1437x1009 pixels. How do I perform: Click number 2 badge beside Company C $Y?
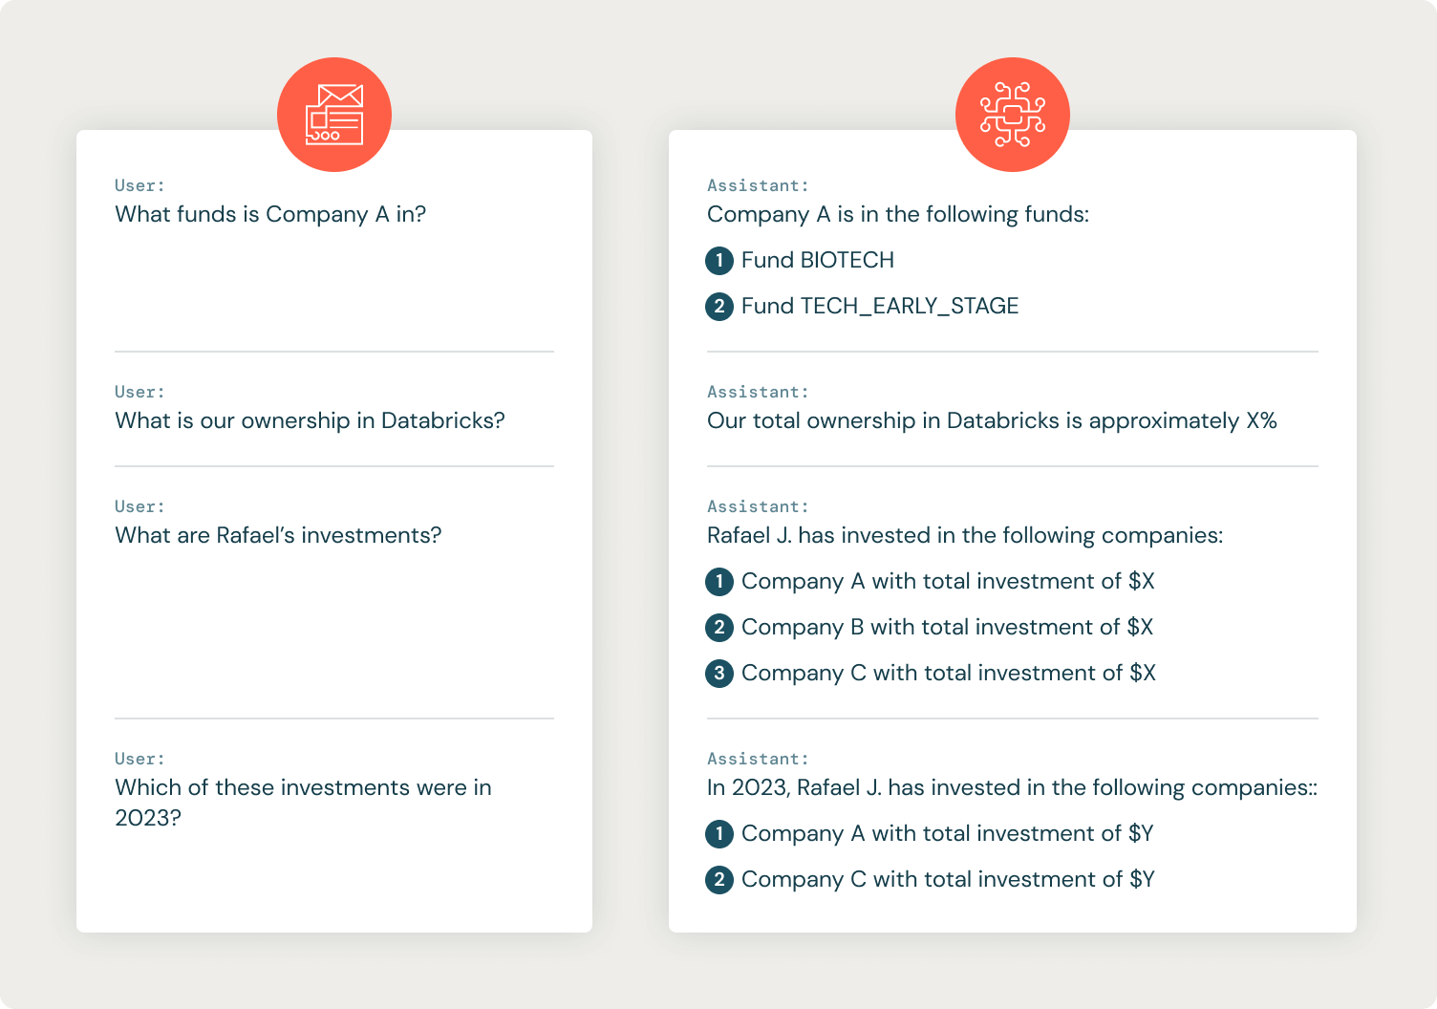pyautogui.click(x=719, y=879)
